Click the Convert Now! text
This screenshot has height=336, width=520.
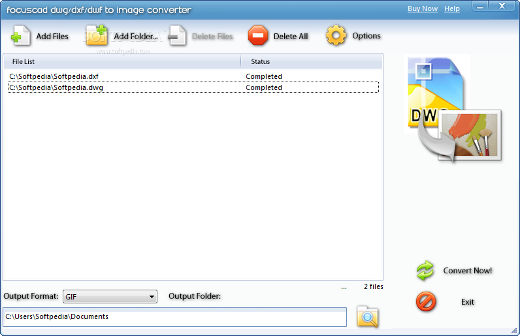tap(468, 271)
